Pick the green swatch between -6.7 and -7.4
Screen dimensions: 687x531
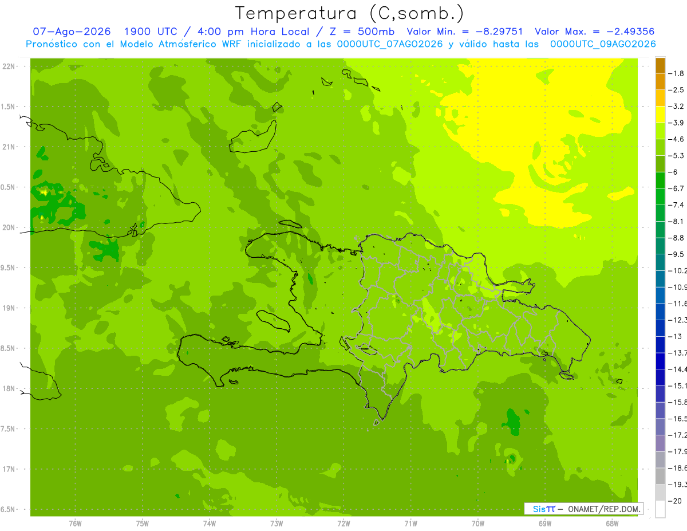pos(660,196)
